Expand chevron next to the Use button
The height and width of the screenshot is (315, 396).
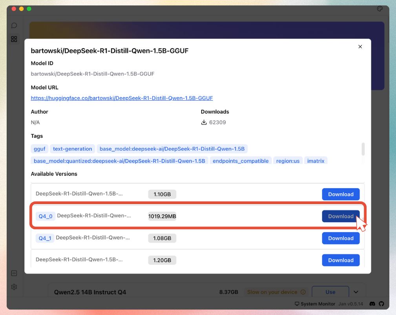click(356, 292)
